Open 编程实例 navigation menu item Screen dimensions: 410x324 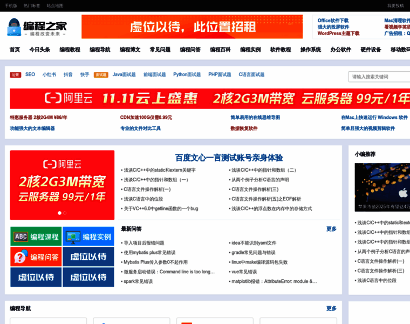250,50
